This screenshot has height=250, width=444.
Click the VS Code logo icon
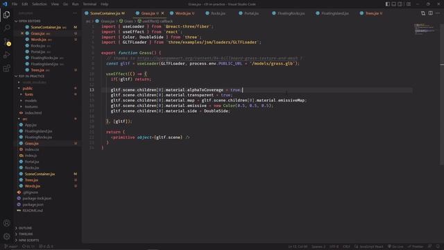5,4
